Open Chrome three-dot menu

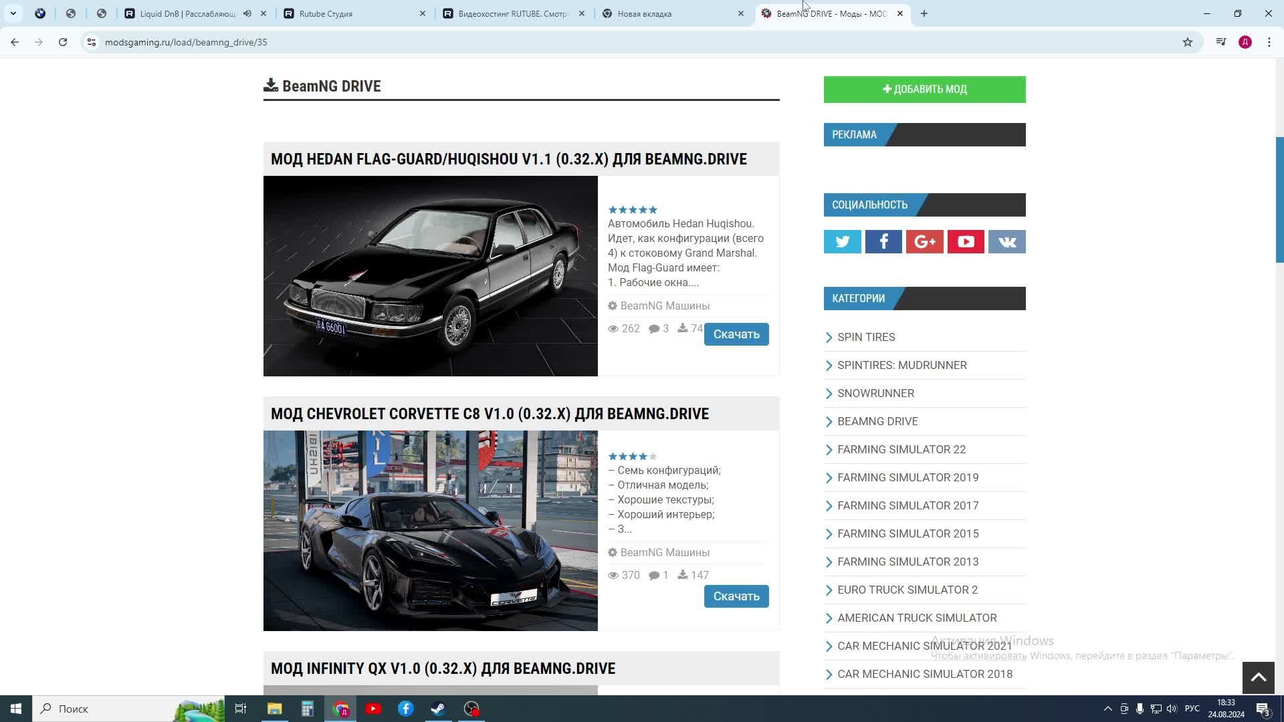(1269, 42)
